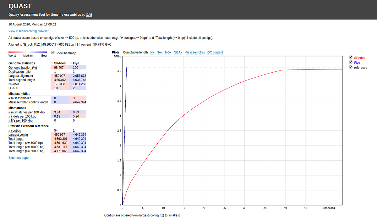This screenshot has width=377, height=220.
Task: Uncheck the Flye plot legend checkbox
Action: 351,62
